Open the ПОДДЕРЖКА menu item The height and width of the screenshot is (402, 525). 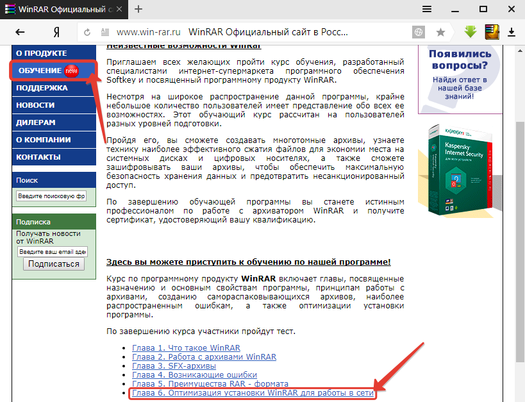tap(54, 88)
